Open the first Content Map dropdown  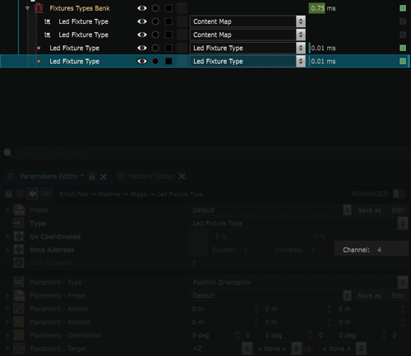(x=247, y=21)
